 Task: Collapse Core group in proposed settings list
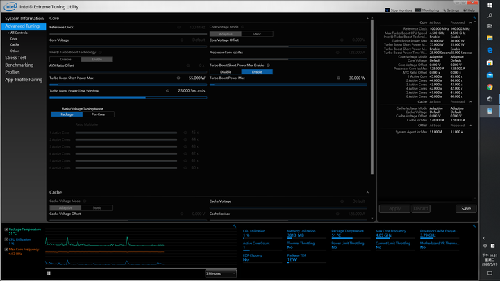pyautogui.click(x=471, y=22)
